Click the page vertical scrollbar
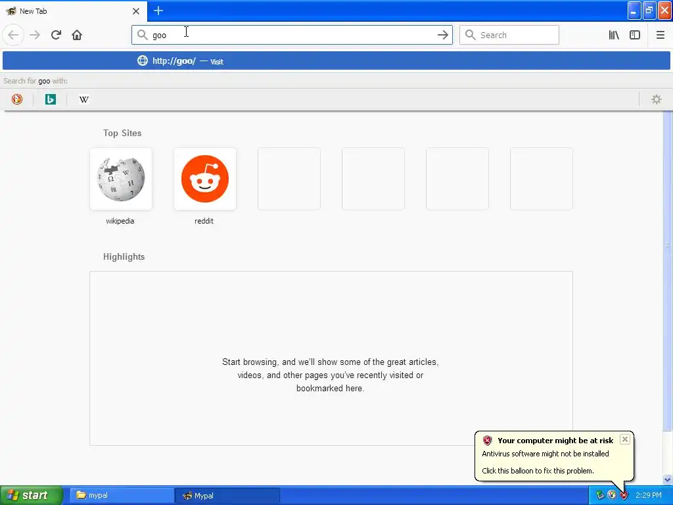This screenshot has height=505, width=673. (667, 270)
